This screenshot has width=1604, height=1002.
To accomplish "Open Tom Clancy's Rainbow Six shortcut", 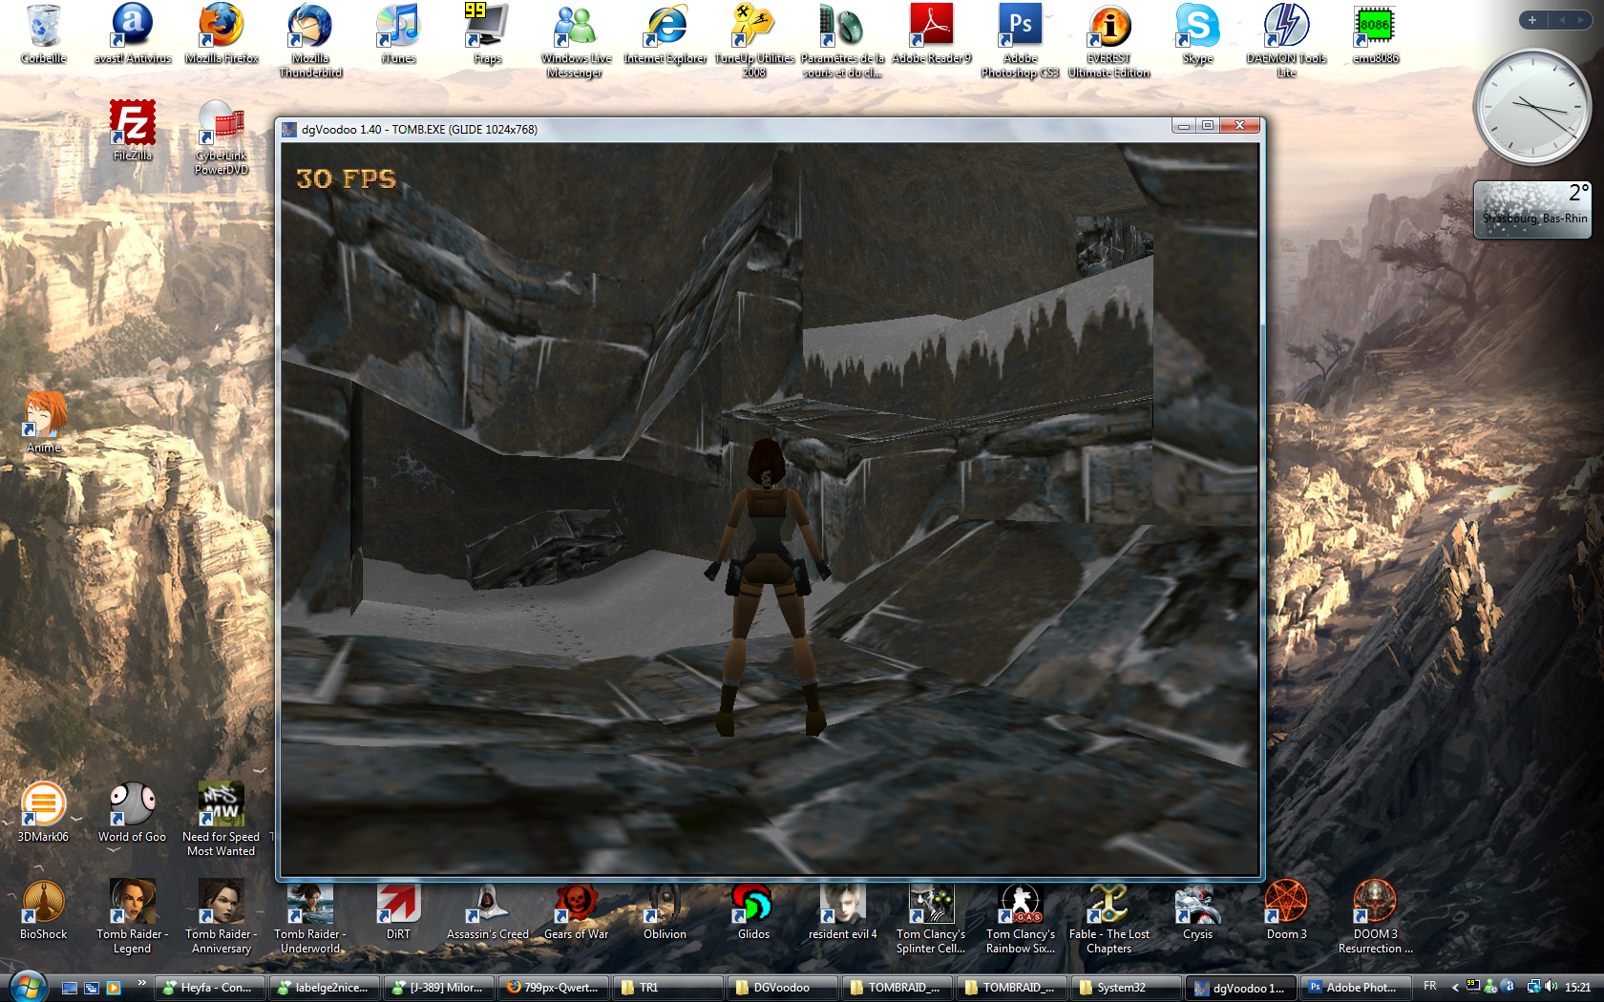I will point(1021,916).
